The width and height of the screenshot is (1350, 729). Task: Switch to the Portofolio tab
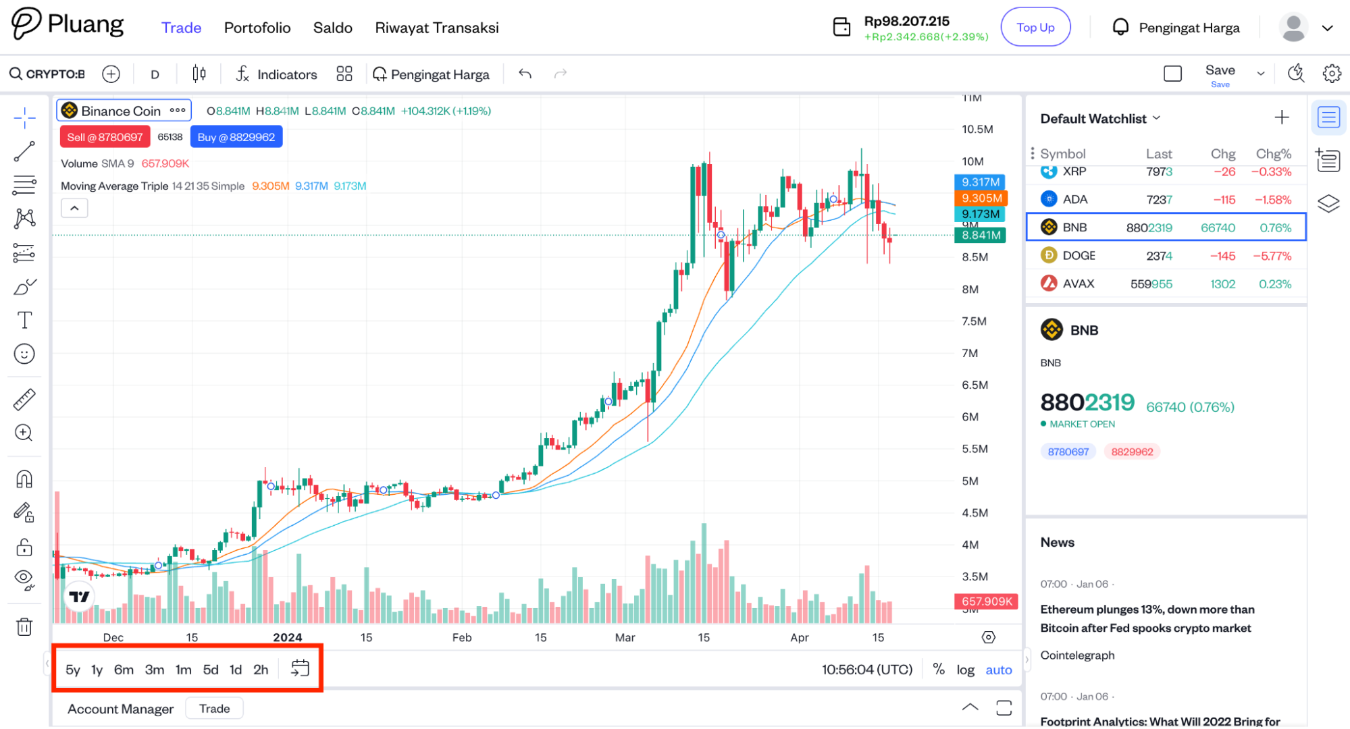click(257, 28)
